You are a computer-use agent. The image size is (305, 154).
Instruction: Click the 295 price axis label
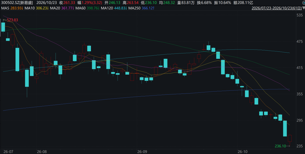click(x=300, y=120)
